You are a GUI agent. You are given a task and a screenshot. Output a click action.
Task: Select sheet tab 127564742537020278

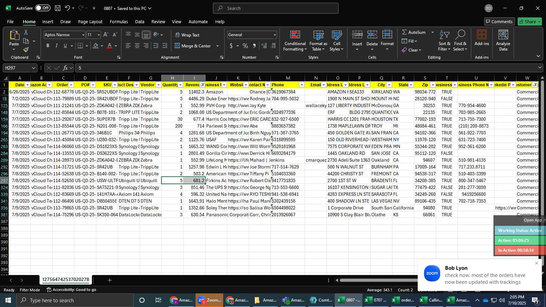coord(66,280)
